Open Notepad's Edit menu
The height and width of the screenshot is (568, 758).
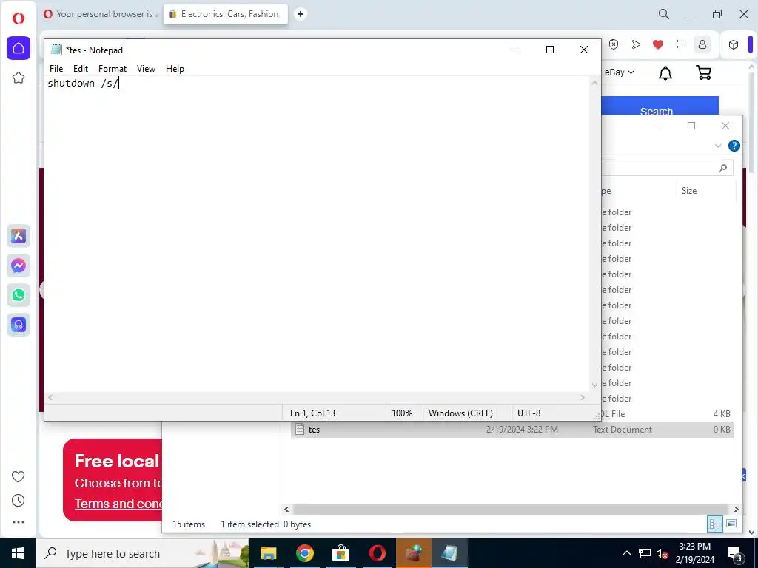(x=81, y=69)
